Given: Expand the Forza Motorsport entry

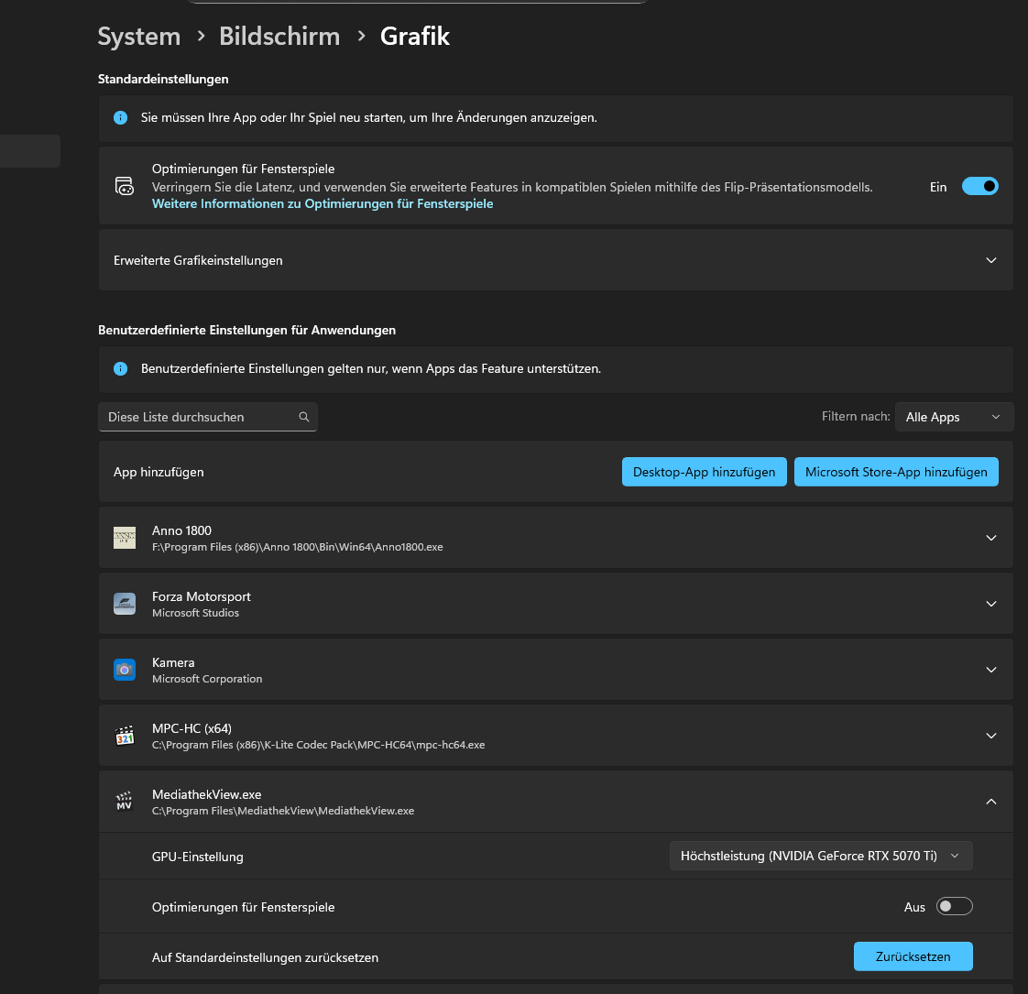Looking at the screenshot, I should (x=990, y=604).
